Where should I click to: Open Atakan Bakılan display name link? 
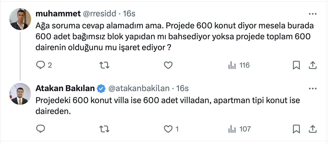click(65, 88)
